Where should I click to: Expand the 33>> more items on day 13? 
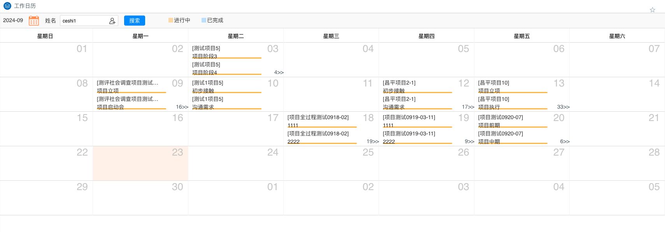point(563,107)
